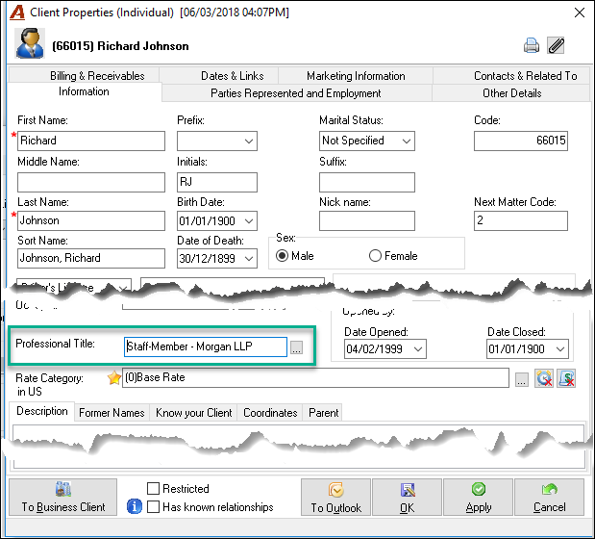Open the Marital Status dropdown

click(x=407, y=141)
